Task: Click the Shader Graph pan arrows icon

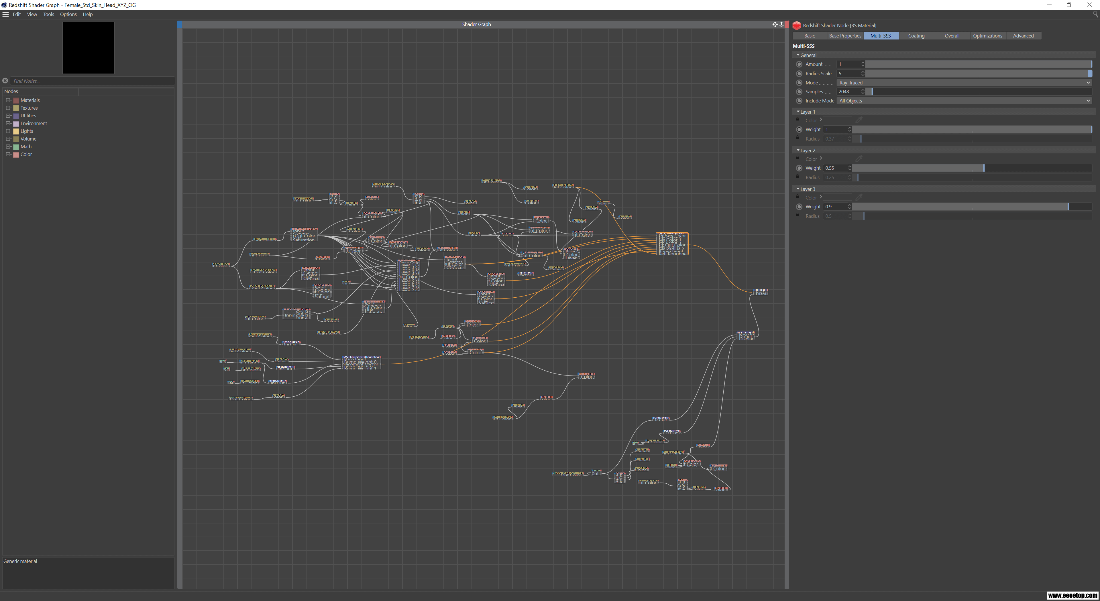Action: coord(775,24)
